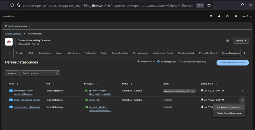Expand the Project: perses-dev dropdown
Screen dimensions: 255x130
18,26
